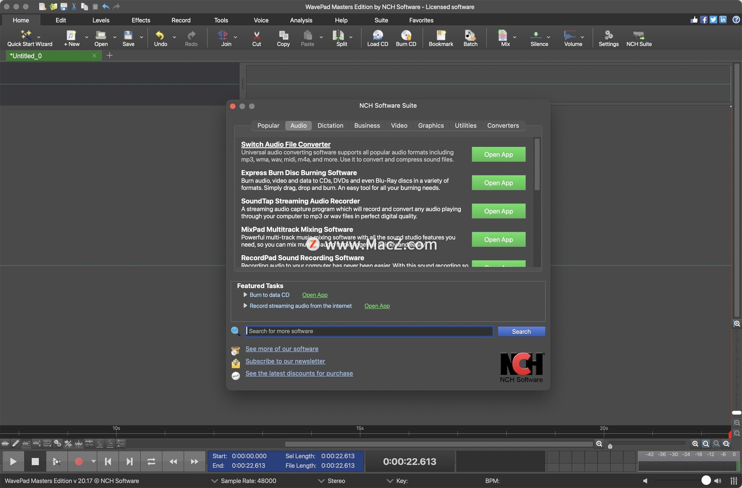Select the Converters tab in suite
This screenshot has height=488, width=742.
coord(503,125)
